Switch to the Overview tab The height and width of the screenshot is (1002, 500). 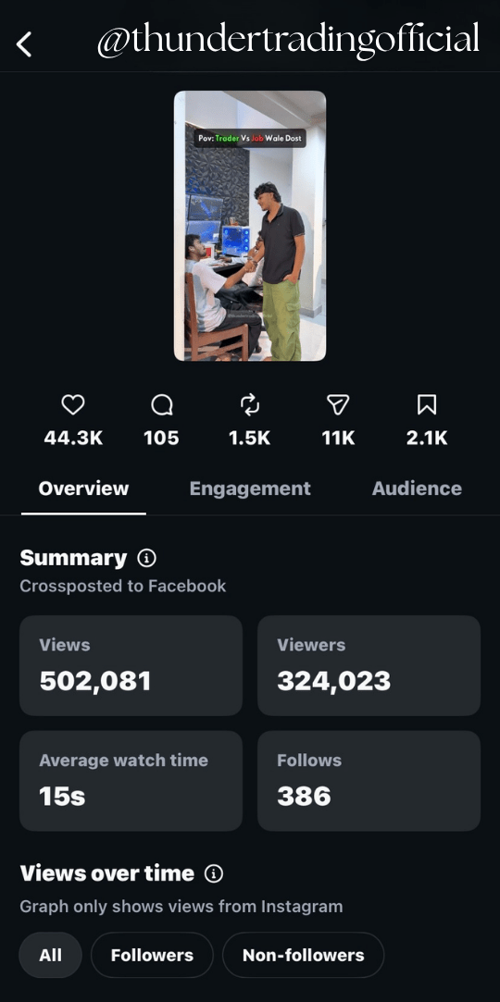pos(83,489)
